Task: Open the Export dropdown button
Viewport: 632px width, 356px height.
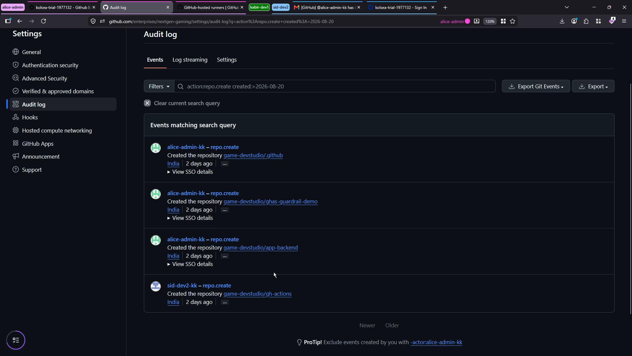Action: 593,86
